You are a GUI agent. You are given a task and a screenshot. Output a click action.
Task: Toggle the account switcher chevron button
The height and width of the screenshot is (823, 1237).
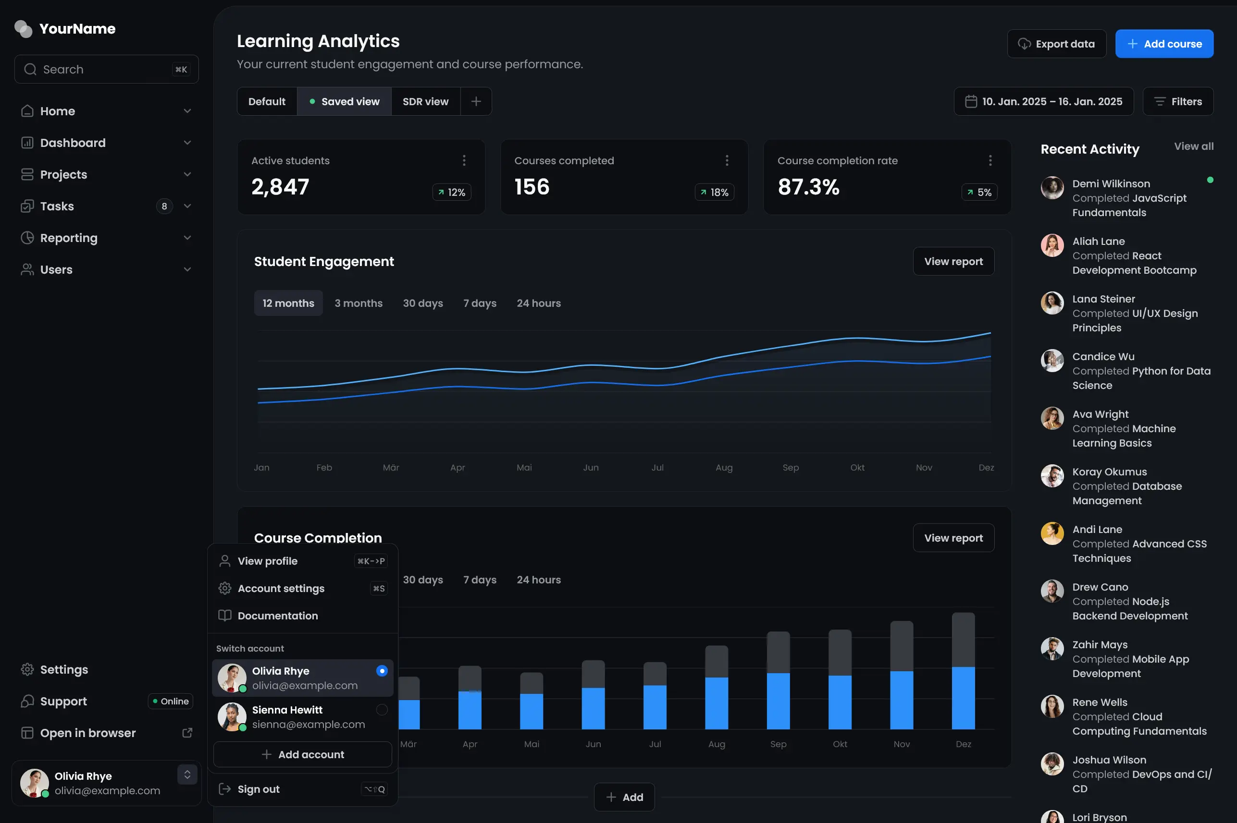coord(187,775)
